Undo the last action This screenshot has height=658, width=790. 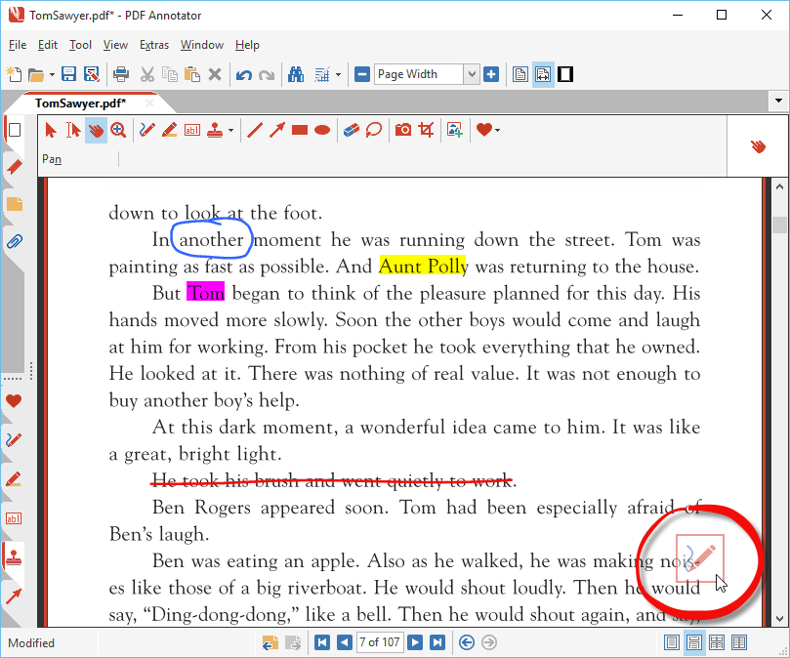pyautogui.click(x=244, y=75)
